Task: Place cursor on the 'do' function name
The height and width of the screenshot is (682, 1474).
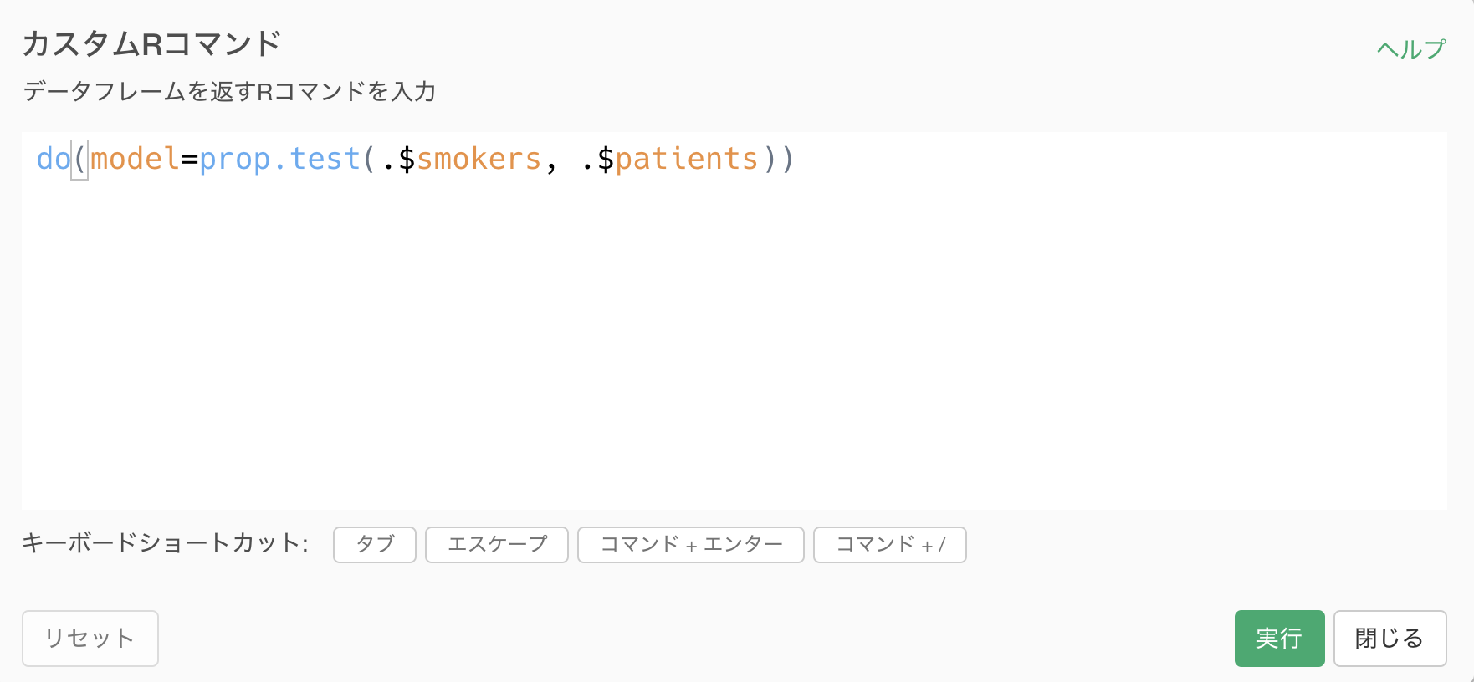Action: pyautogui.click(x=54, y=159)
